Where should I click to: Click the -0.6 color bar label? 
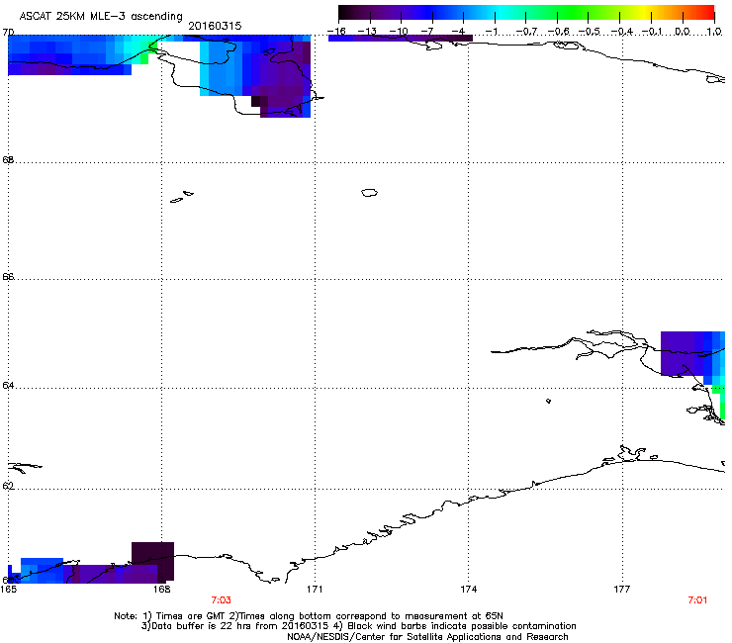click(x=558, y=32)
